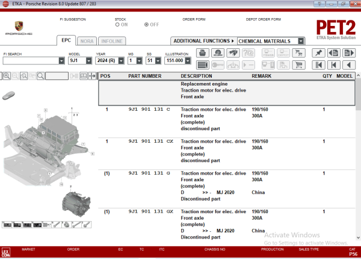
Task: Click the plain magnifier search icon
Action: click(x=40, y=76)
